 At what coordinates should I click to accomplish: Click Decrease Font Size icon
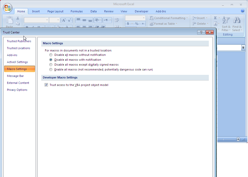(69, 20)
